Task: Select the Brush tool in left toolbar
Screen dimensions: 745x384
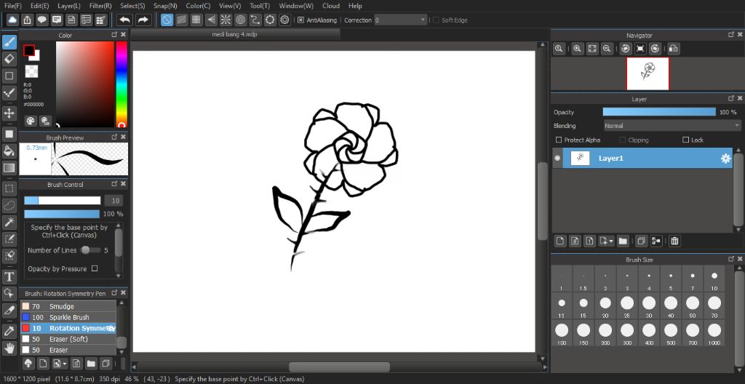Action: (9, 42)
